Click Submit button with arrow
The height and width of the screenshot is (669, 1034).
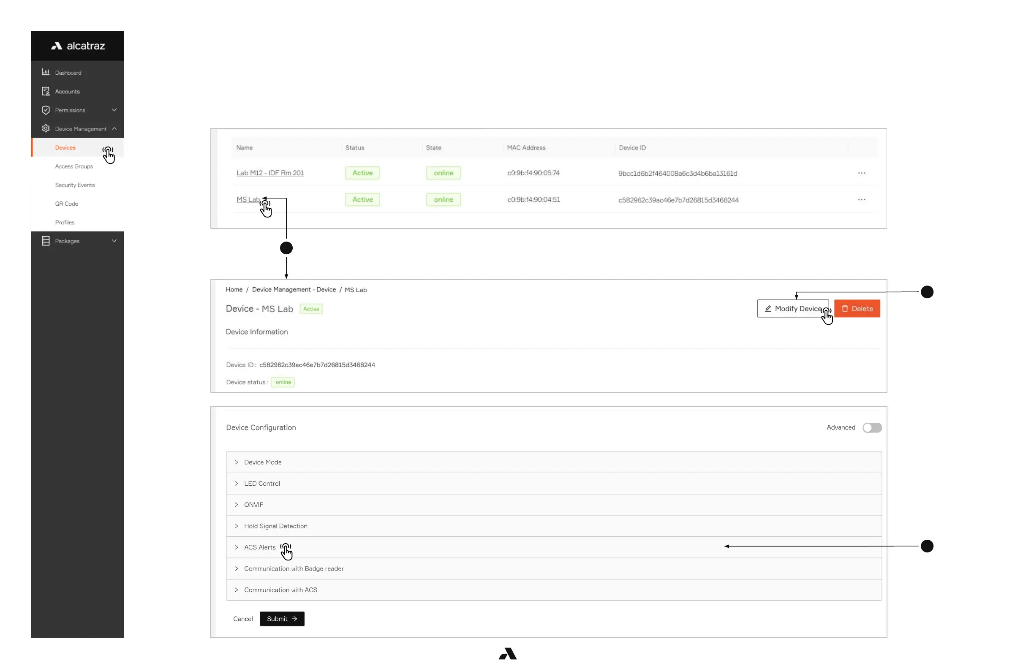282,618
